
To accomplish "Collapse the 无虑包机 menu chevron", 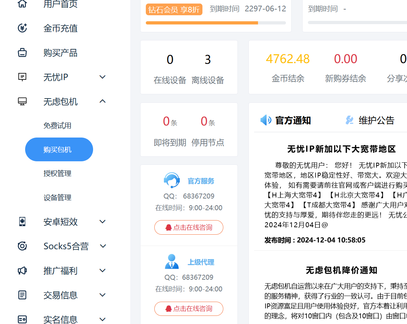I will [103, 101].
